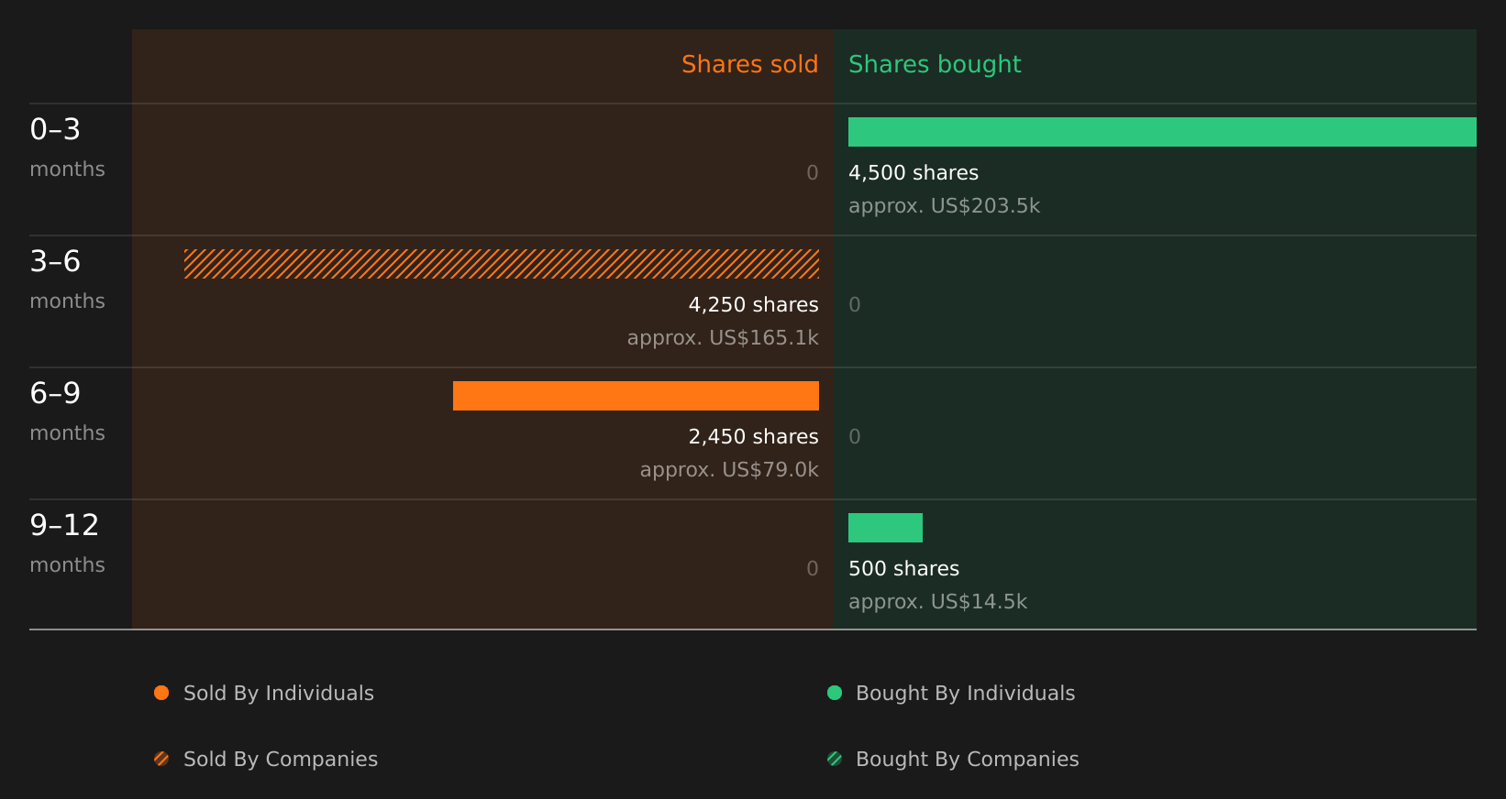Click the zero bought value in 3–6 months row
Screen dimensions: 1506x799
pos(855,304)
